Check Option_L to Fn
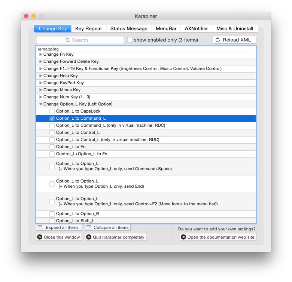 [52, 147]
